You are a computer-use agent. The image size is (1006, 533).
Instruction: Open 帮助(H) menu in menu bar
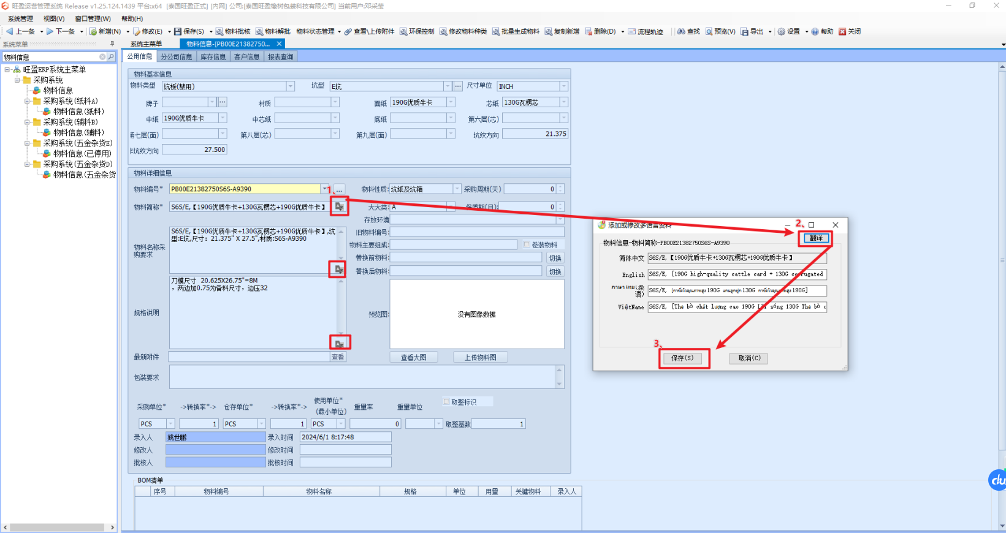click(132, 19)
